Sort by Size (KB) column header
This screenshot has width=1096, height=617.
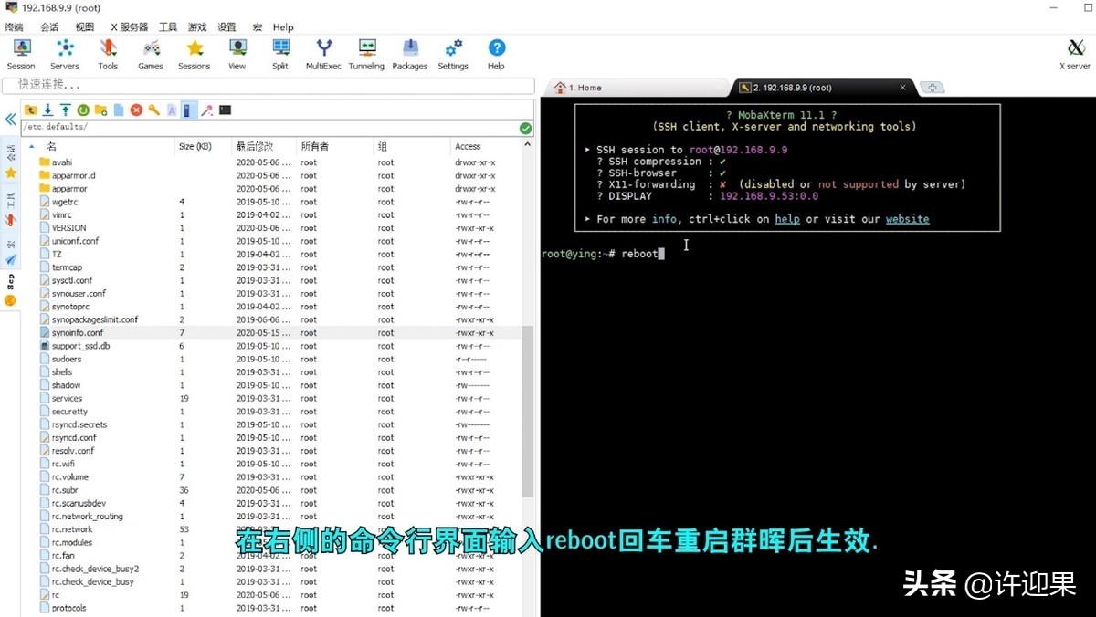click(x=195, y=146)
